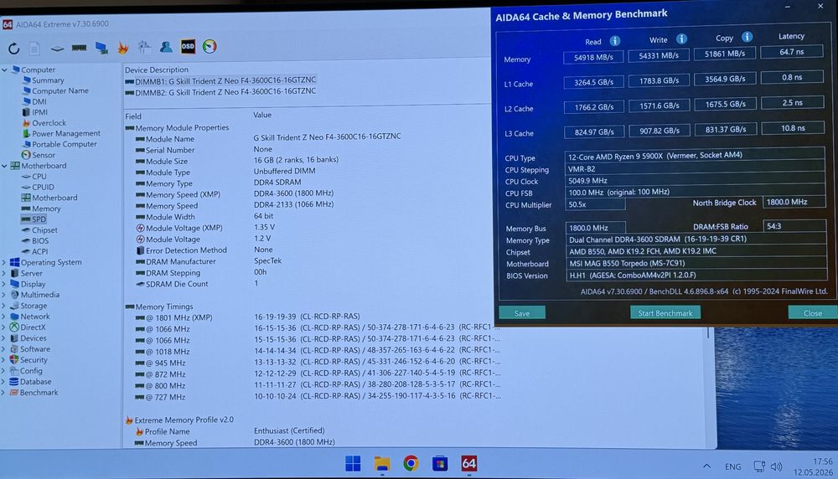838x479 pixels.
Task: Select Overclock in the tree
Action: [x=49, y=123]
